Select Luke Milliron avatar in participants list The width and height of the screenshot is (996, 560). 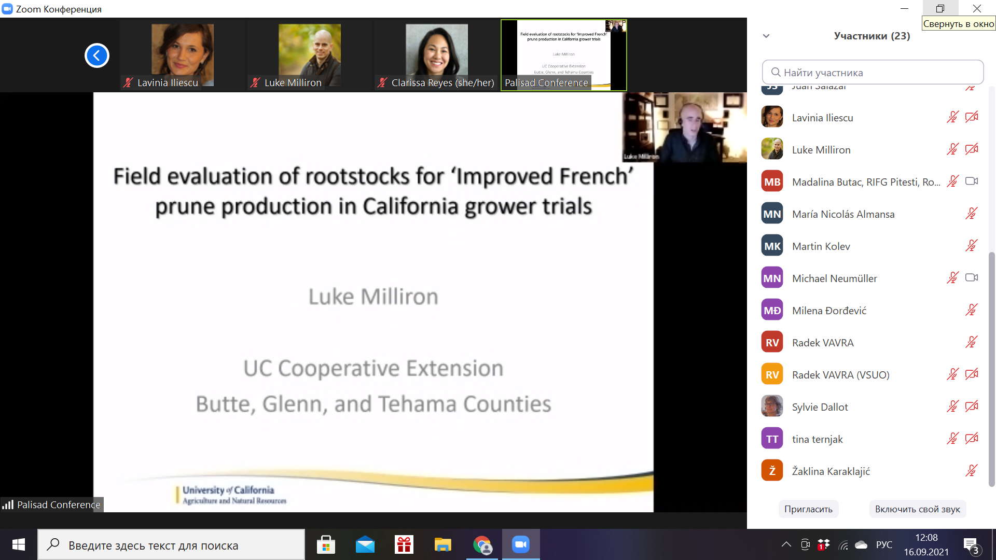click(x=772, y=149)
